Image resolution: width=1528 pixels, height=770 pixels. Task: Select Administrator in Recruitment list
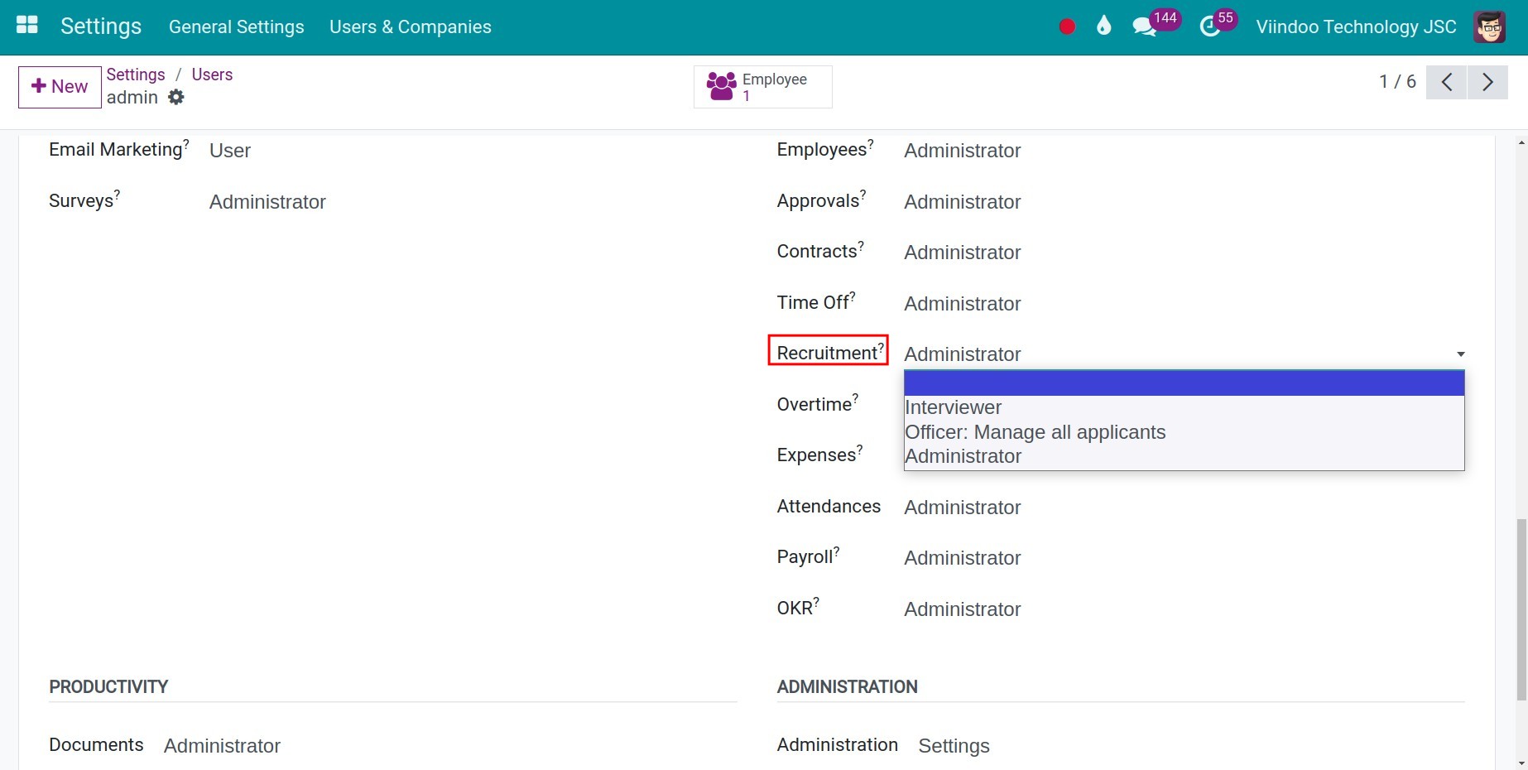tap(1184, 456)
